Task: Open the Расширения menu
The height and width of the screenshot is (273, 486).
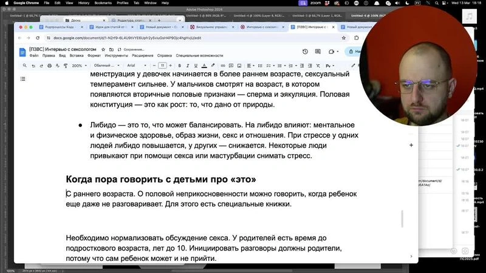Action: point(143,56)
